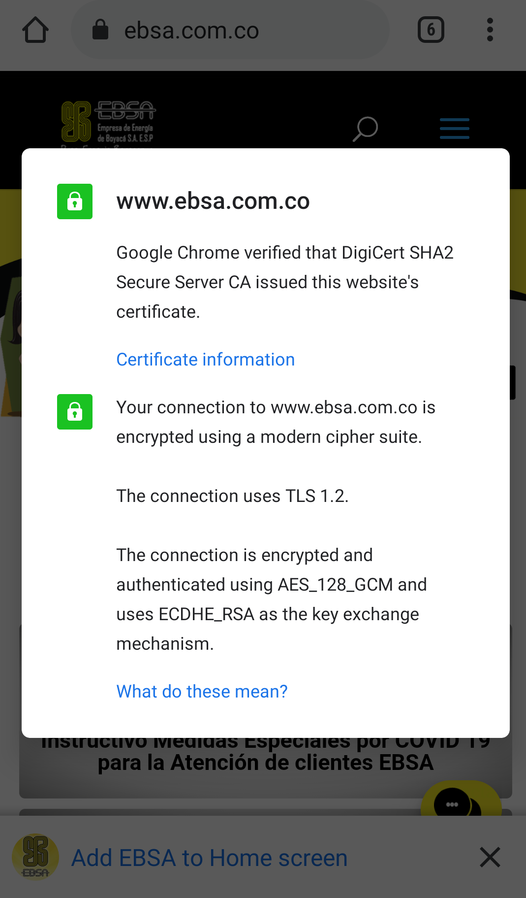Open the tab switcher showing 6 tabs
Image resolution: width=526 pixels, height=898 pixels.
pos(431,30)
